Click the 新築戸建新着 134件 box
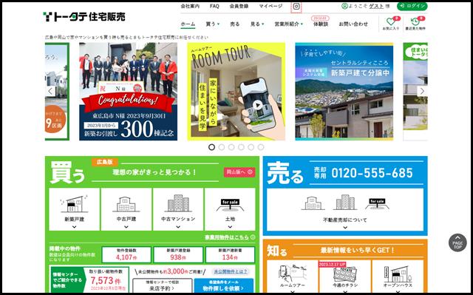This screenshot has width=473, height=295. [230, 254]
